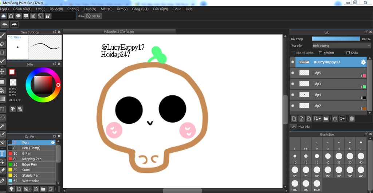Click the Đặt lại reset button

click(94, 16)
